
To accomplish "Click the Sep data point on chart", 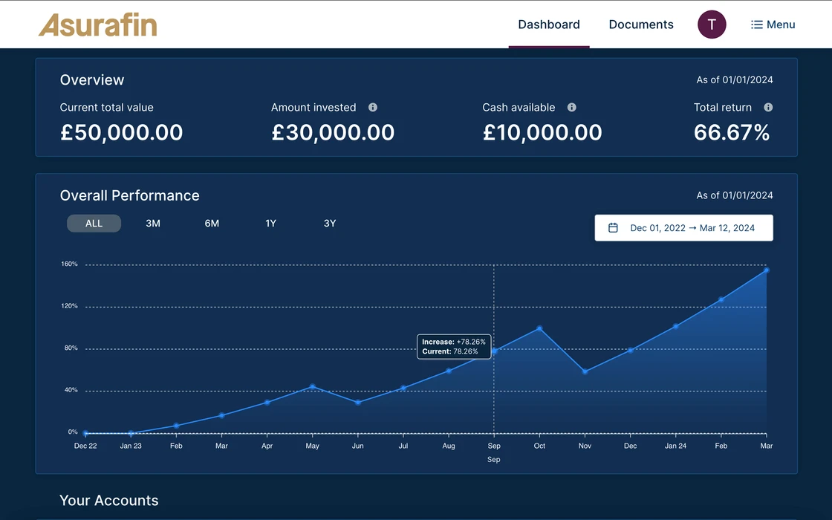I will click(x=494, y=351).
